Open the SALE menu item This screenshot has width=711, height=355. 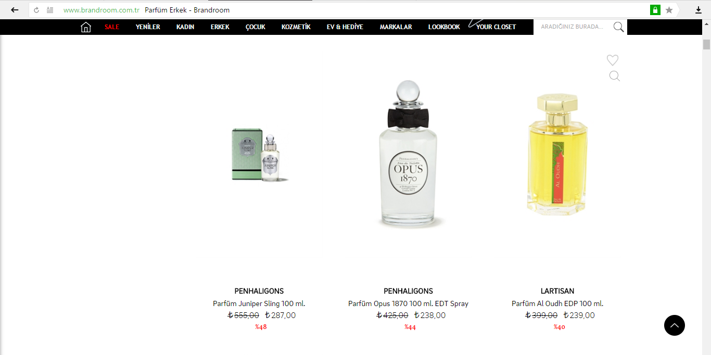112,27
